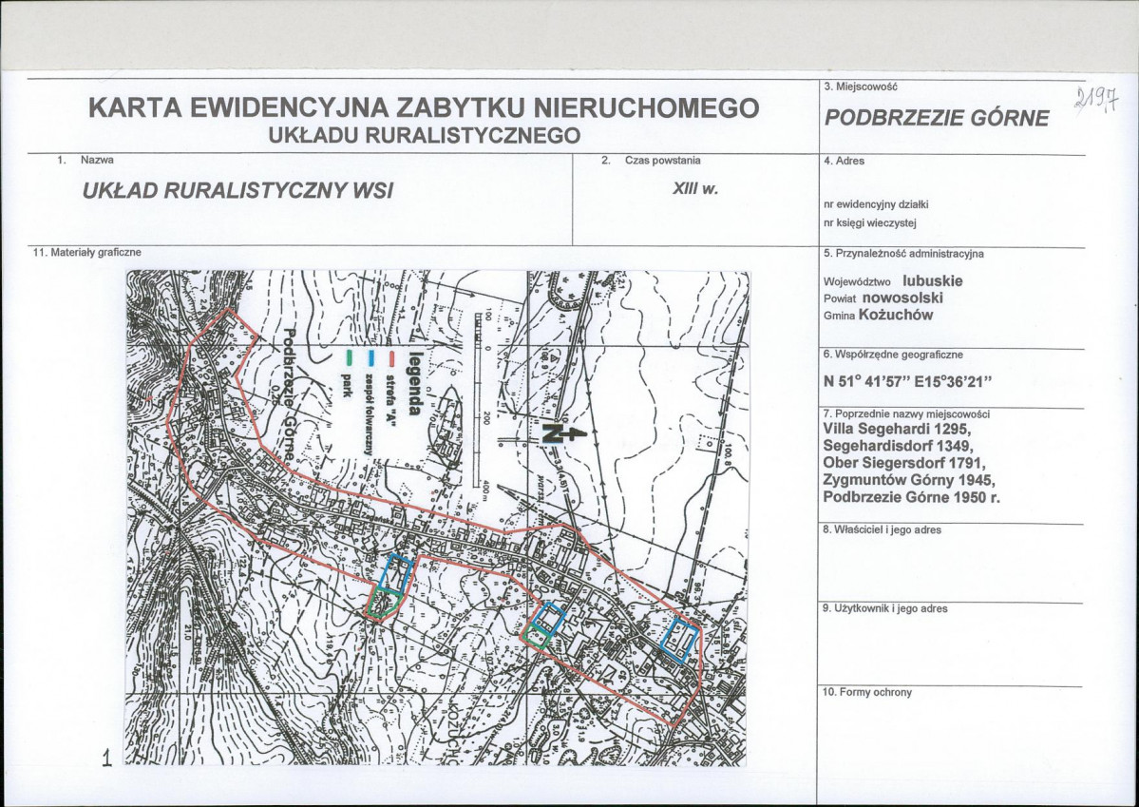The image size is (1139, 807).
Task: Click the green legend swatch for park
Action: 350,358
